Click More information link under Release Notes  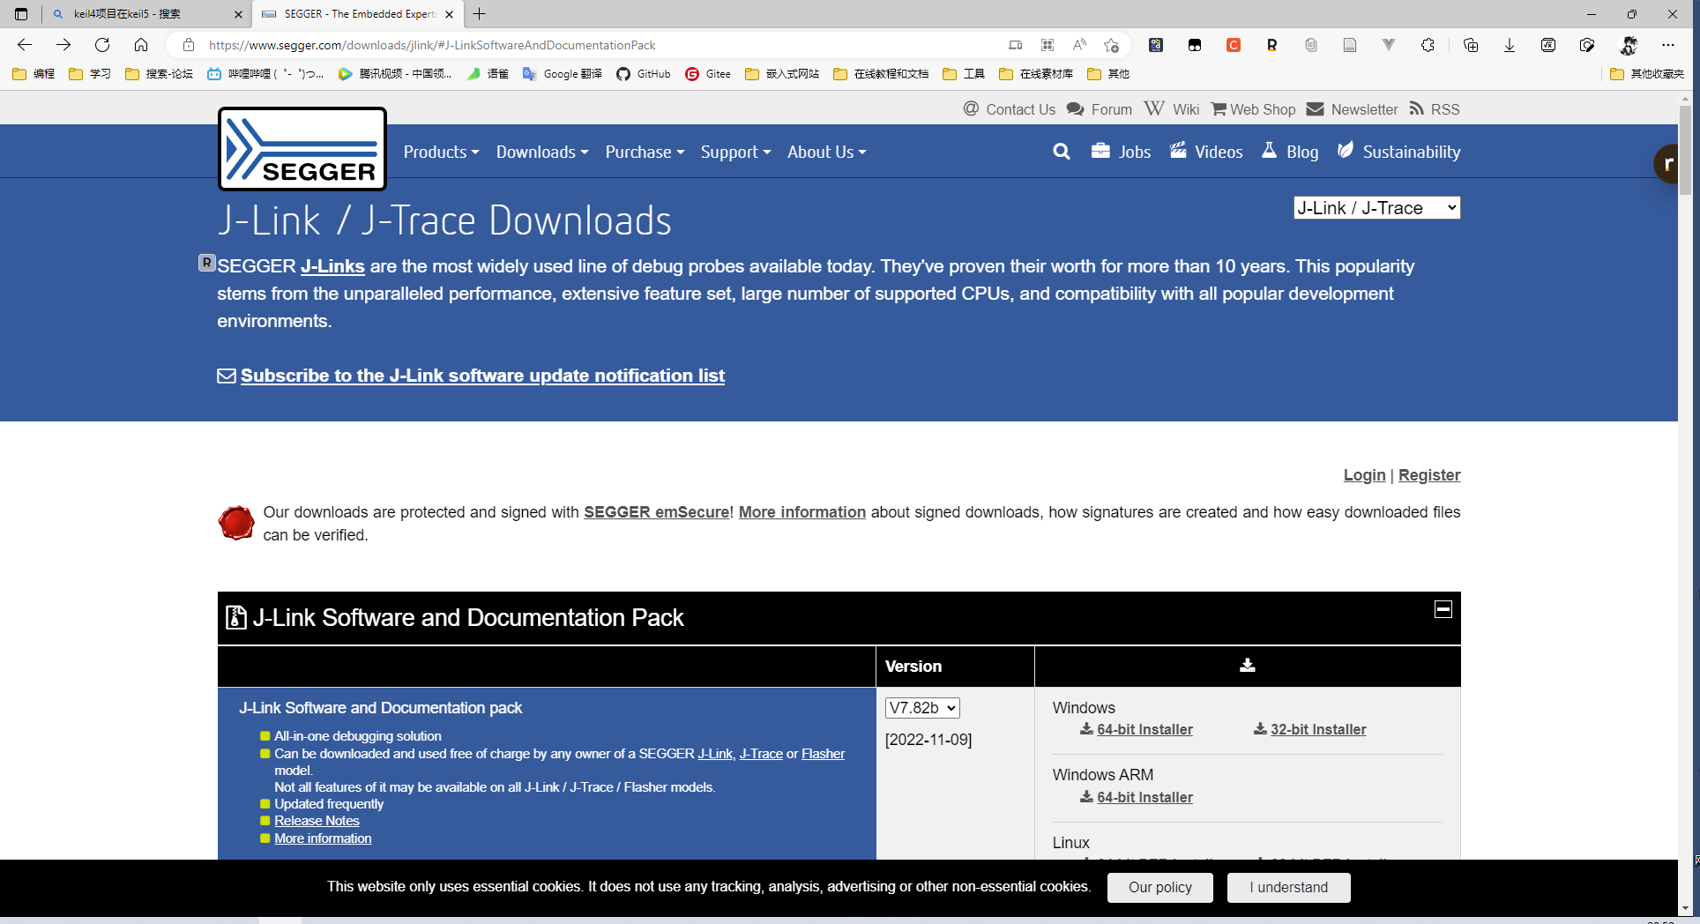click(323, 838)
